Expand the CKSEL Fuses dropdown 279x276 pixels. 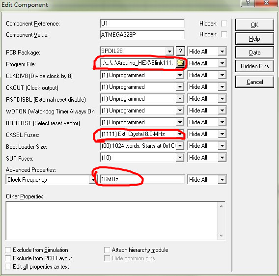(x=180, y=134)
